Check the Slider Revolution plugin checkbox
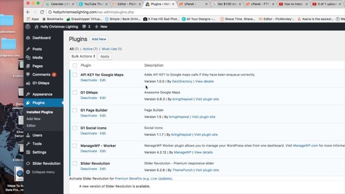This screenshot has height=194, width=345. point(75,163)
